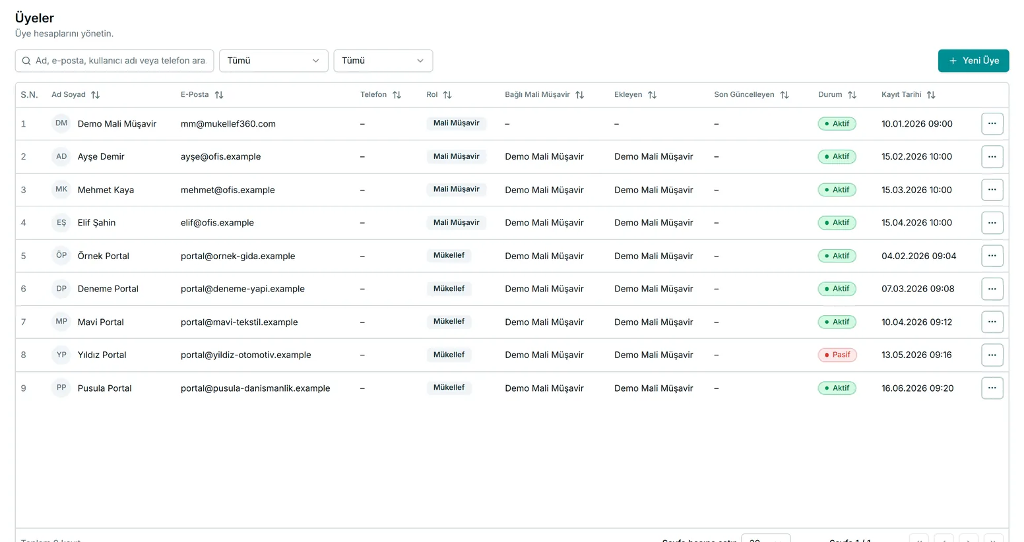This screenshot has height=542, width=1024.
Task: Sort by Kayıt Tarihi date
Action: [x=931, y=95]
